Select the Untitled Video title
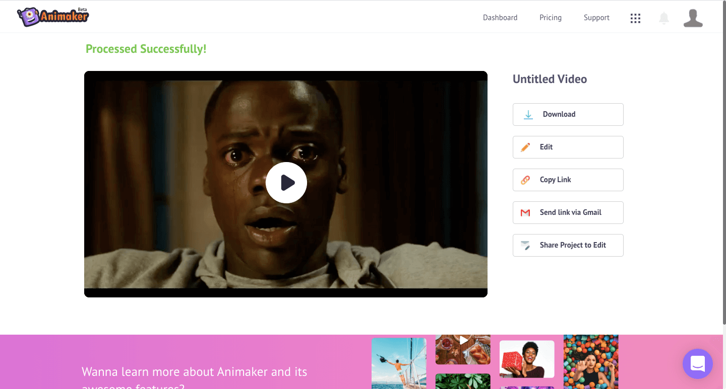This screenshot has height=389, width=726. 550,79
